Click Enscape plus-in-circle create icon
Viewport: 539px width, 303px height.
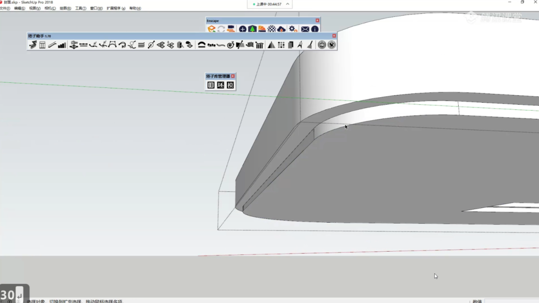[243, 29]
